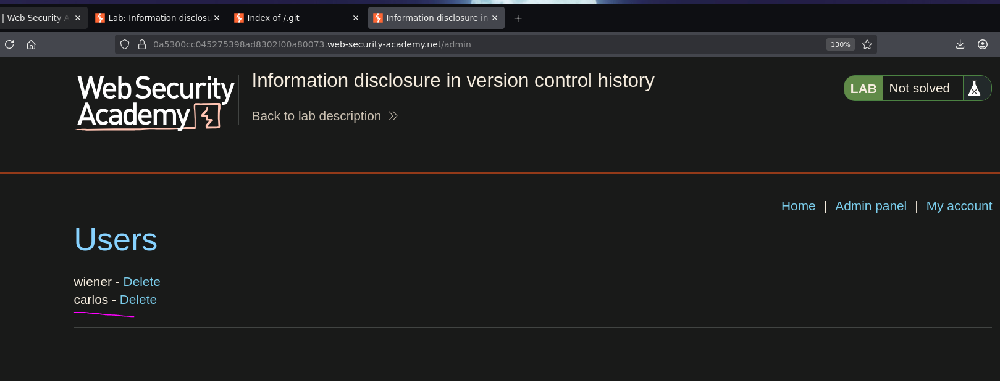Close the Lab: Information disclosure tab
1000x381 pixels.
pyautogui.click(x=217, y=18)
